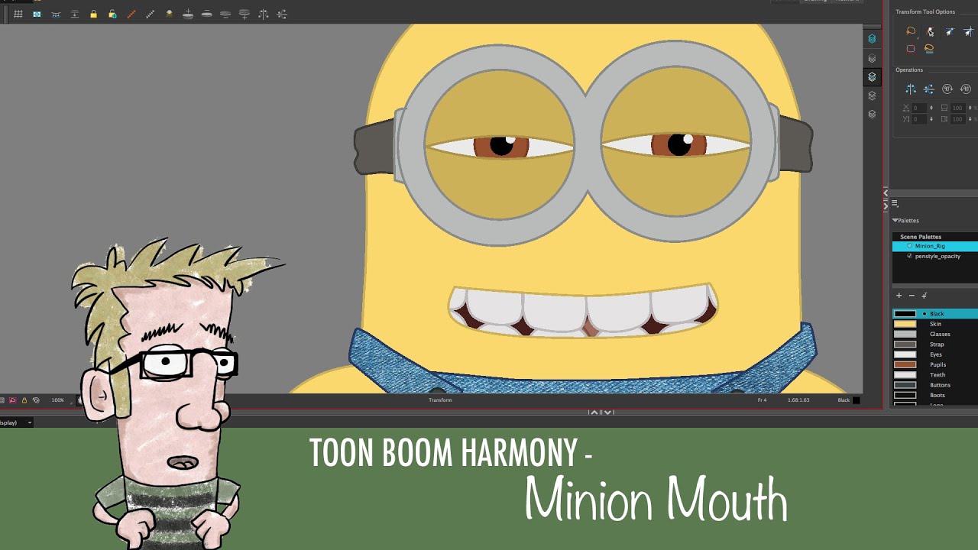Select the marquee rectangle mode icon
The image size is (978, 550).
(910, 49)
